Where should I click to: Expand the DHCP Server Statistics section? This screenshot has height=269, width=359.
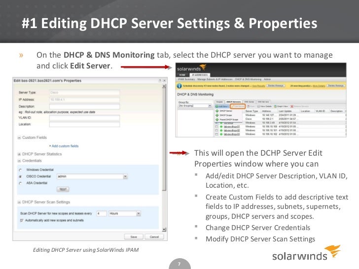(19, 154)
